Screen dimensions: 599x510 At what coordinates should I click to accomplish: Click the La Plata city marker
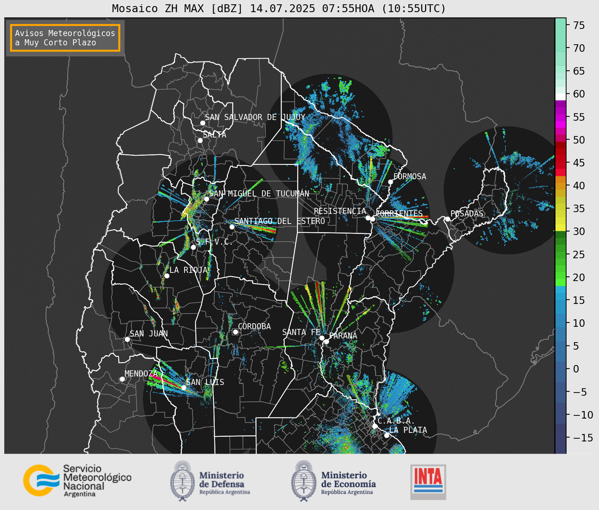coord(386,435)
